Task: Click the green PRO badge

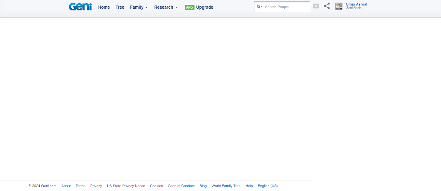Action: coord(189,7)
